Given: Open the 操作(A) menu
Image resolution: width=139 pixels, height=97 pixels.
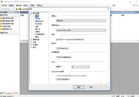Looking at the screenshot, I should [x=19, y=6].
